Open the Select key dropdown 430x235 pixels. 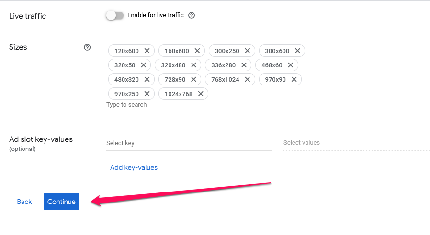189,143
